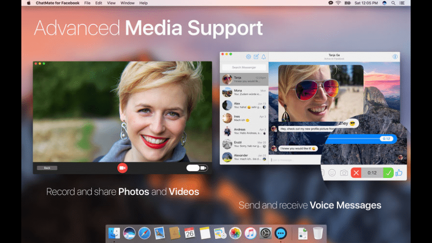Click the "I knew you would like it!" message
Image resolution: width=432 pixels, height=243 pixels.
298,148
